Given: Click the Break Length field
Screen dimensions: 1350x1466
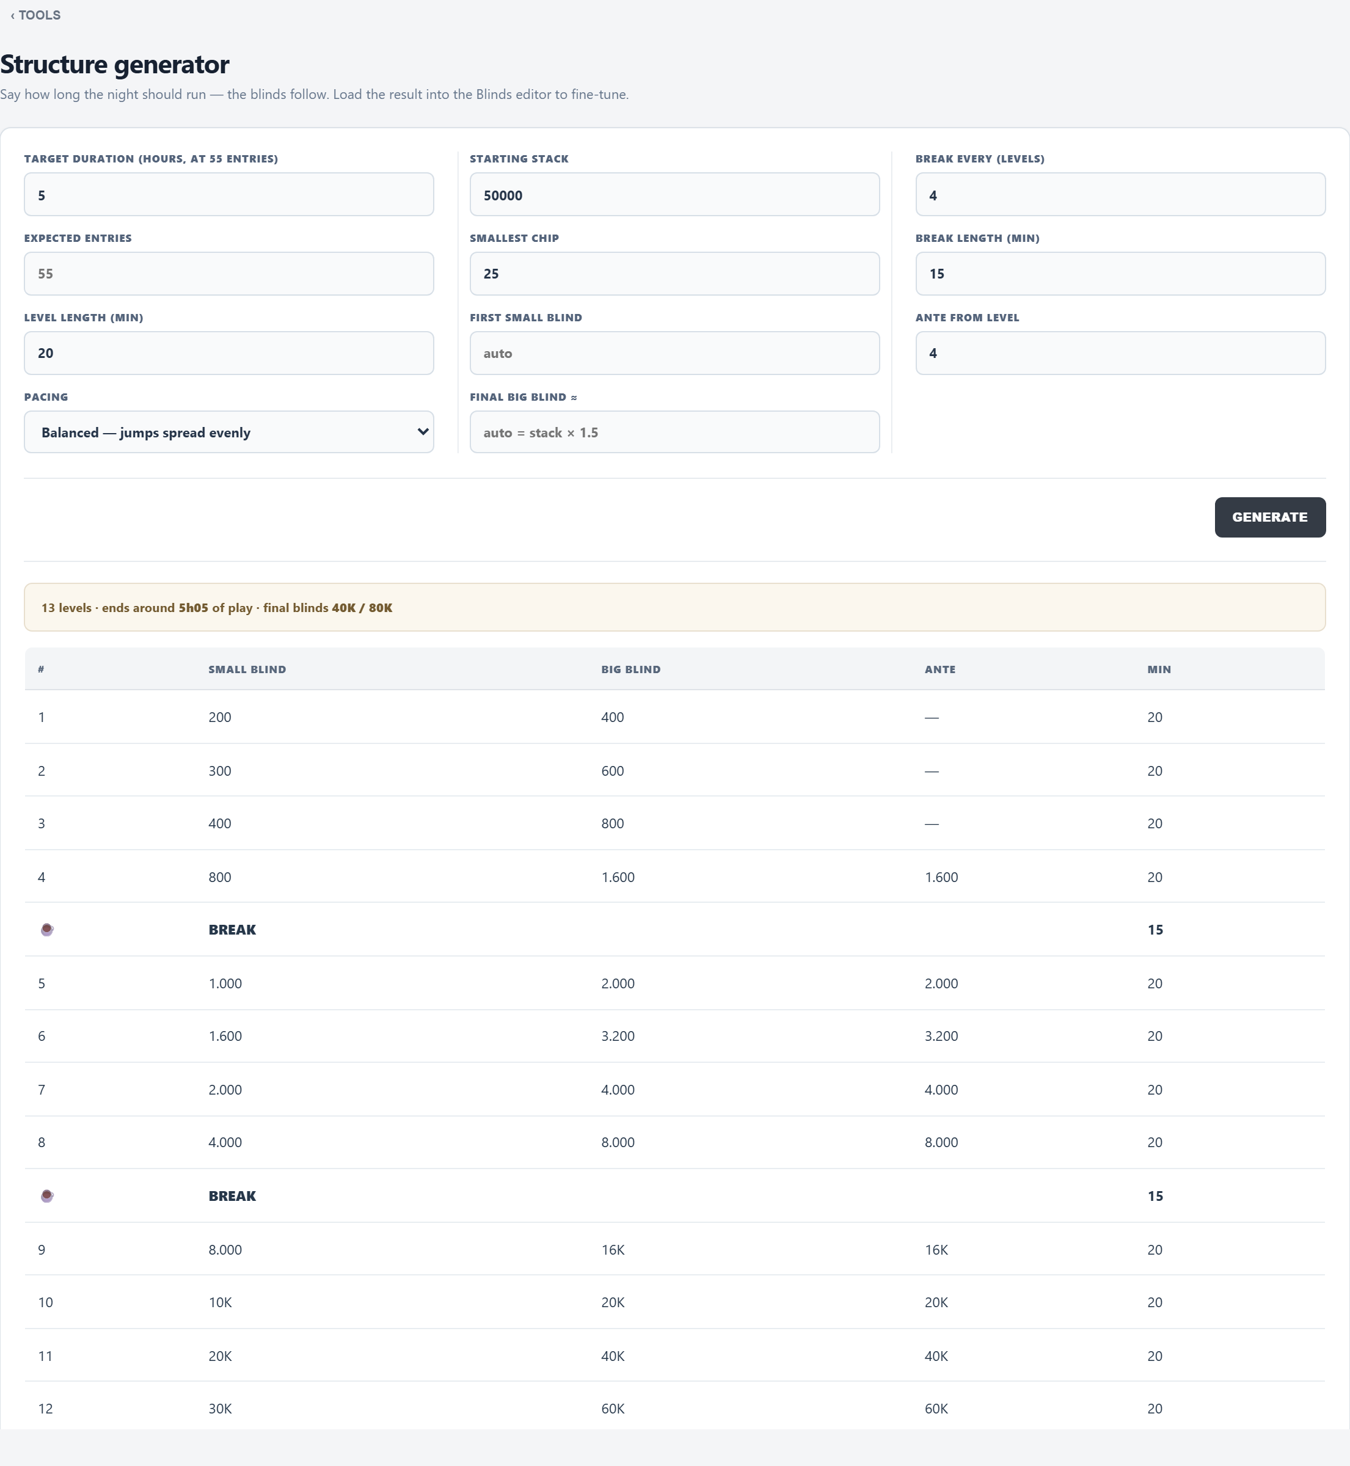Looking at the screenshot, I should (x=1120, y=274).
